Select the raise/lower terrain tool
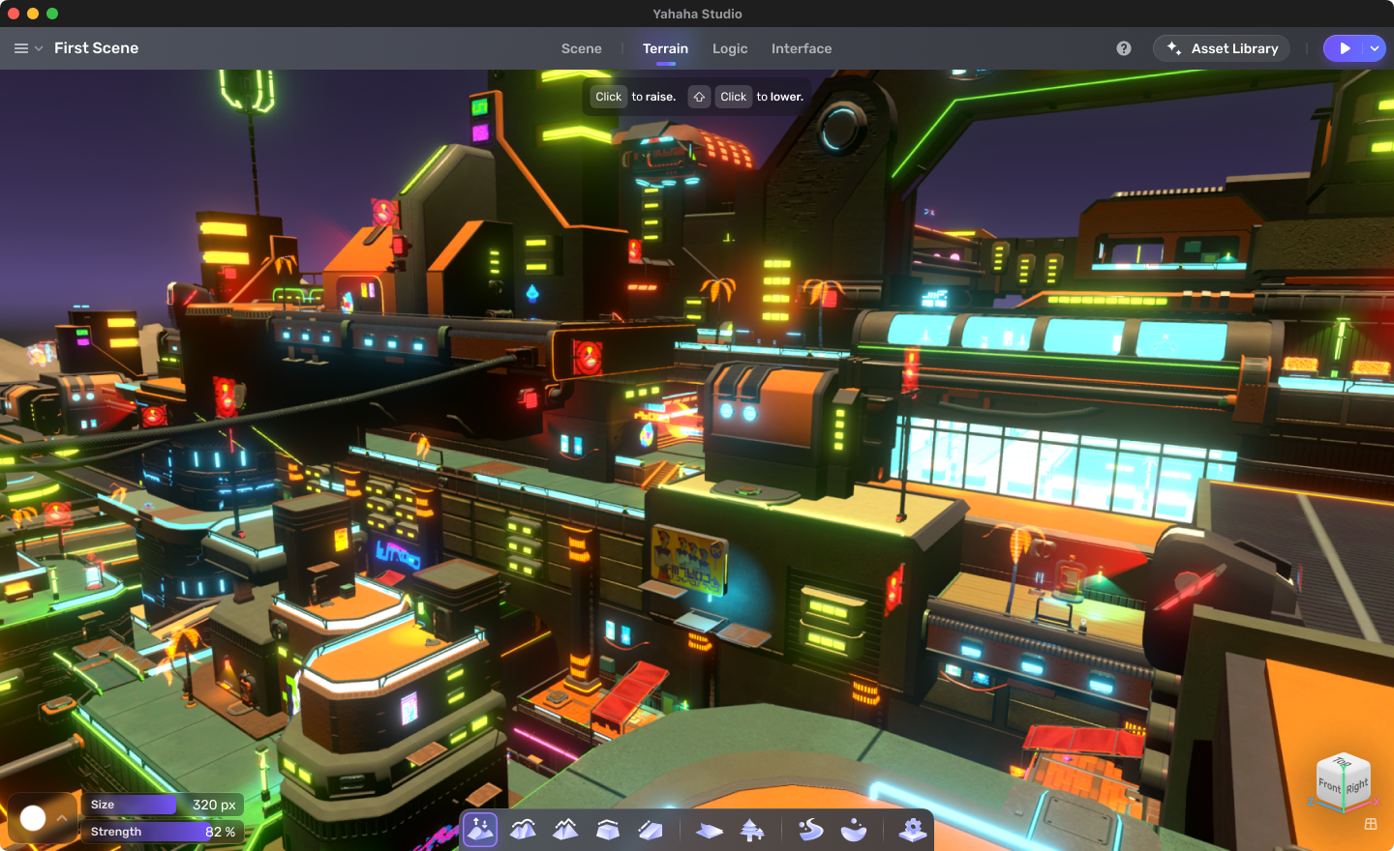 478,829
